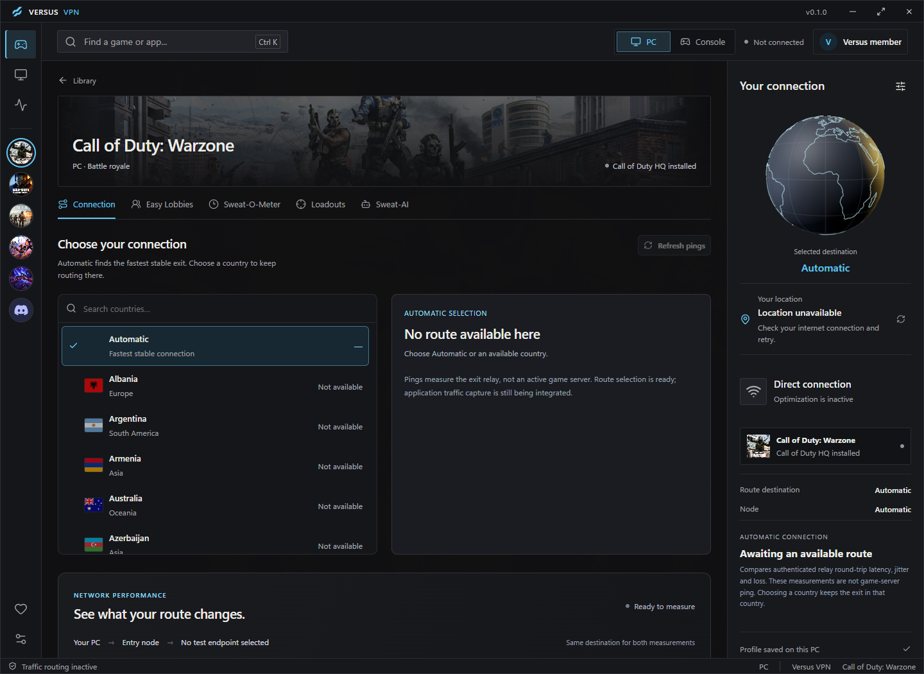Open the Versus member account menu
The width and height of the screenshot is (924, 674).
pos(860,42)
